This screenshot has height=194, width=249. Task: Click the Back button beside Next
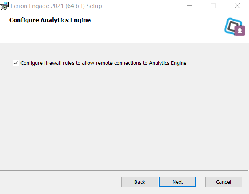coord(140,182)
